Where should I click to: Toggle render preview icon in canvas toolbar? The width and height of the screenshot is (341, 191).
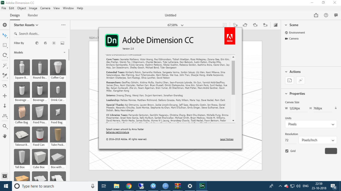tap(275, 25)
